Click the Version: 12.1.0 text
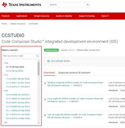 point(68,50)
